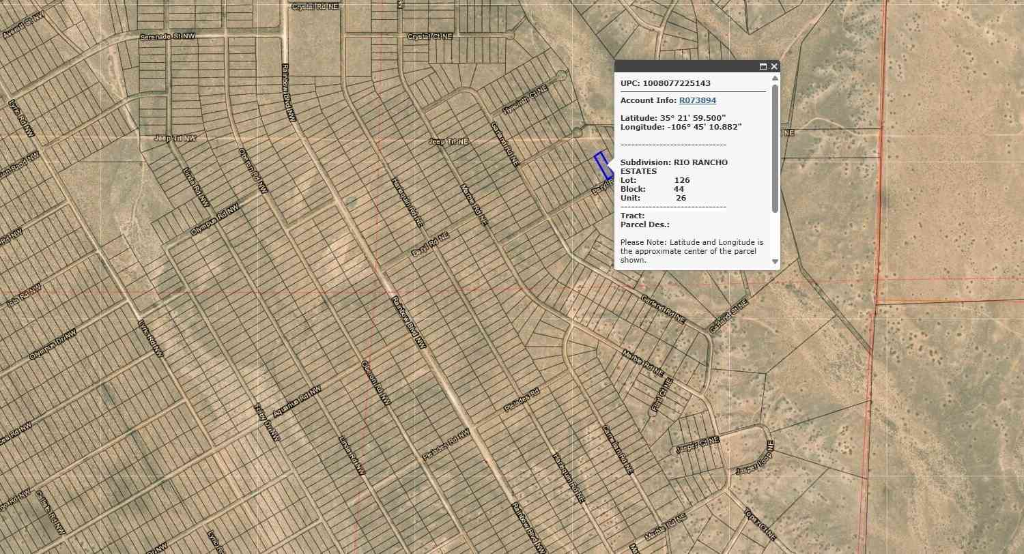
Task: Click the Longitude: -106° 45' 10.882" text
Action: pos(681,127)
